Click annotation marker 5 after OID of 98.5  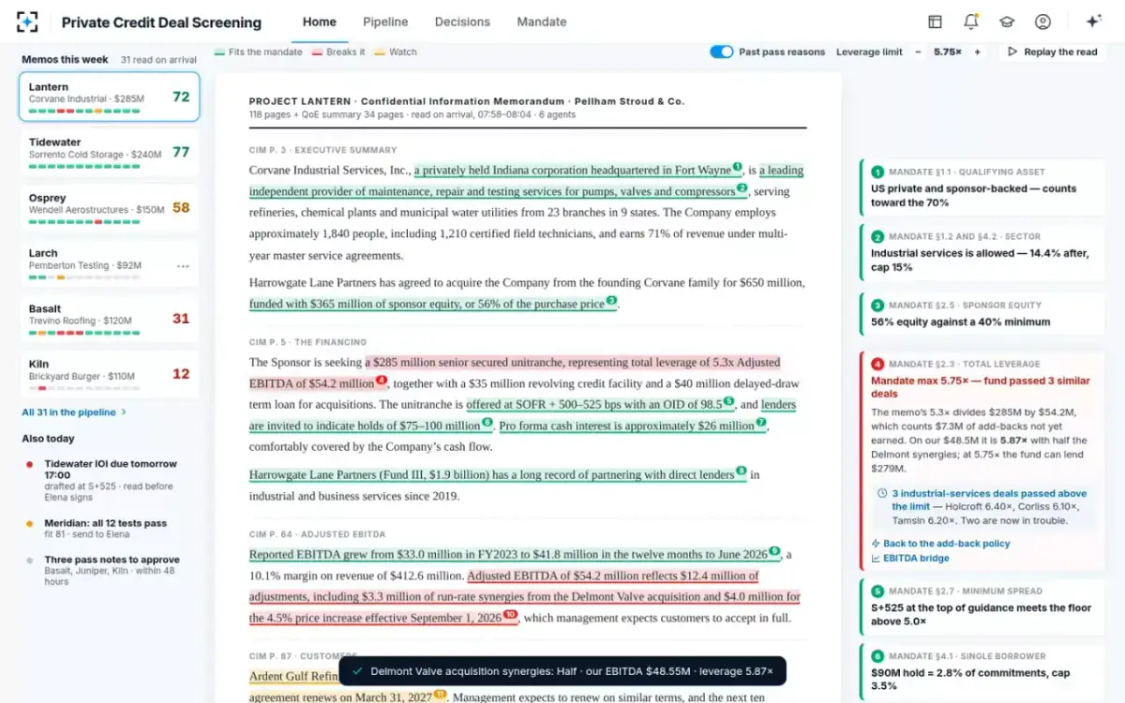pyautogui.click(x=728, y=401)
